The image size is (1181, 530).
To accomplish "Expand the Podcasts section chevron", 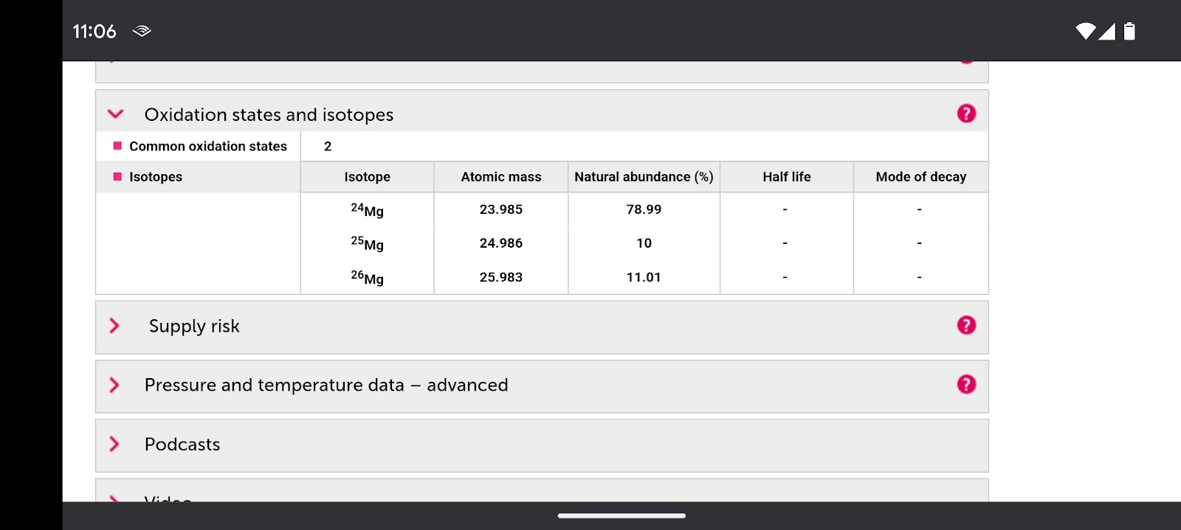I will [x=114, y=444].
